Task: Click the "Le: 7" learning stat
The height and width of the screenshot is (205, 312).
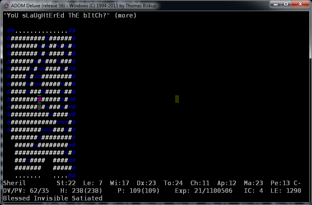Action: 93,183
